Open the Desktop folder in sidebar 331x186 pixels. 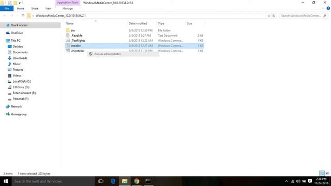pyautogui.click(x=18, y=47)
